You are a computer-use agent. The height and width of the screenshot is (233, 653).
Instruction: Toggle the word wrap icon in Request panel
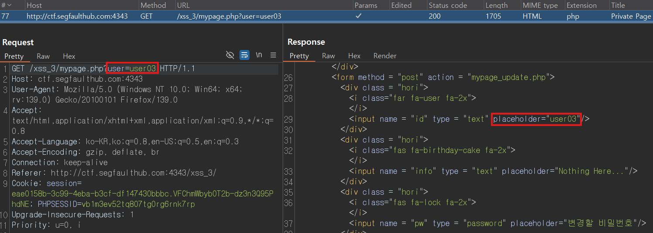(x=245, y=55)
